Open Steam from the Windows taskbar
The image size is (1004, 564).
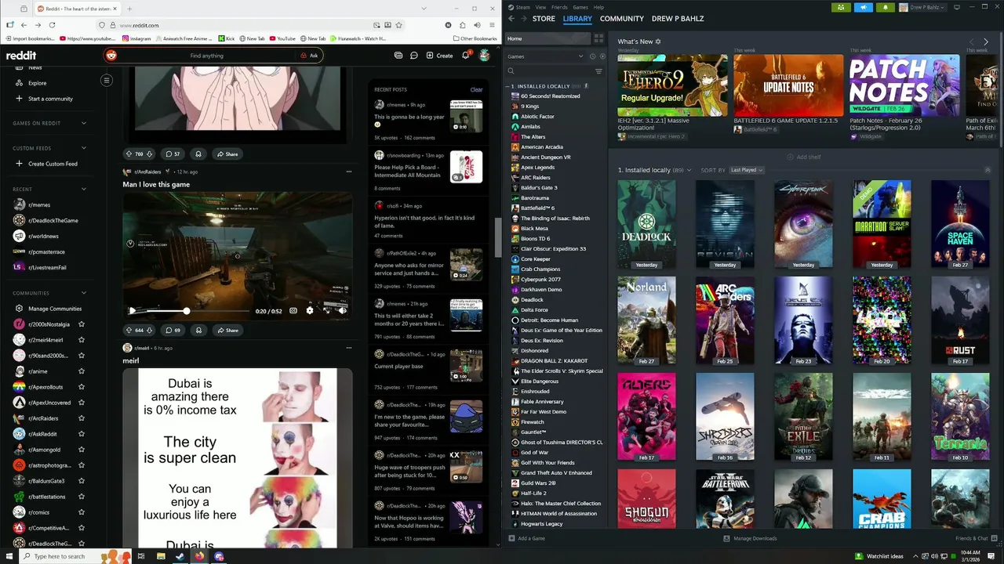pyautogui.click(x=180, y=556)
